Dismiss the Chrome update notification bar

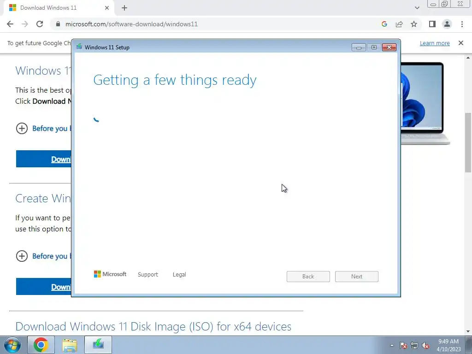coord(461,43)
